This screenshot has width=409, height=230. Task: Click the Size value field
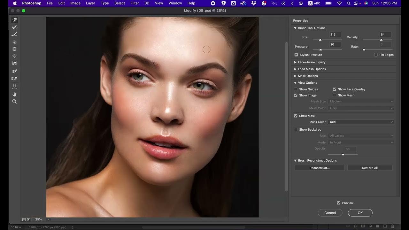pyautogui.click(x=335, y=34)
